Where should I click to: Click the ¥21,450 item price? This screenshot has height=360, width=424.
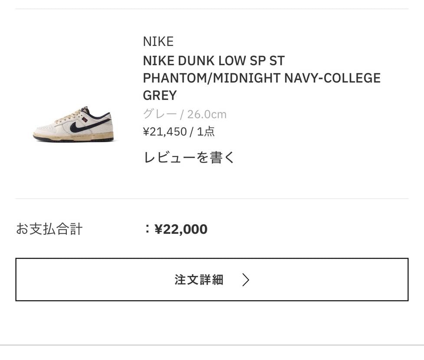pos(164,131)
